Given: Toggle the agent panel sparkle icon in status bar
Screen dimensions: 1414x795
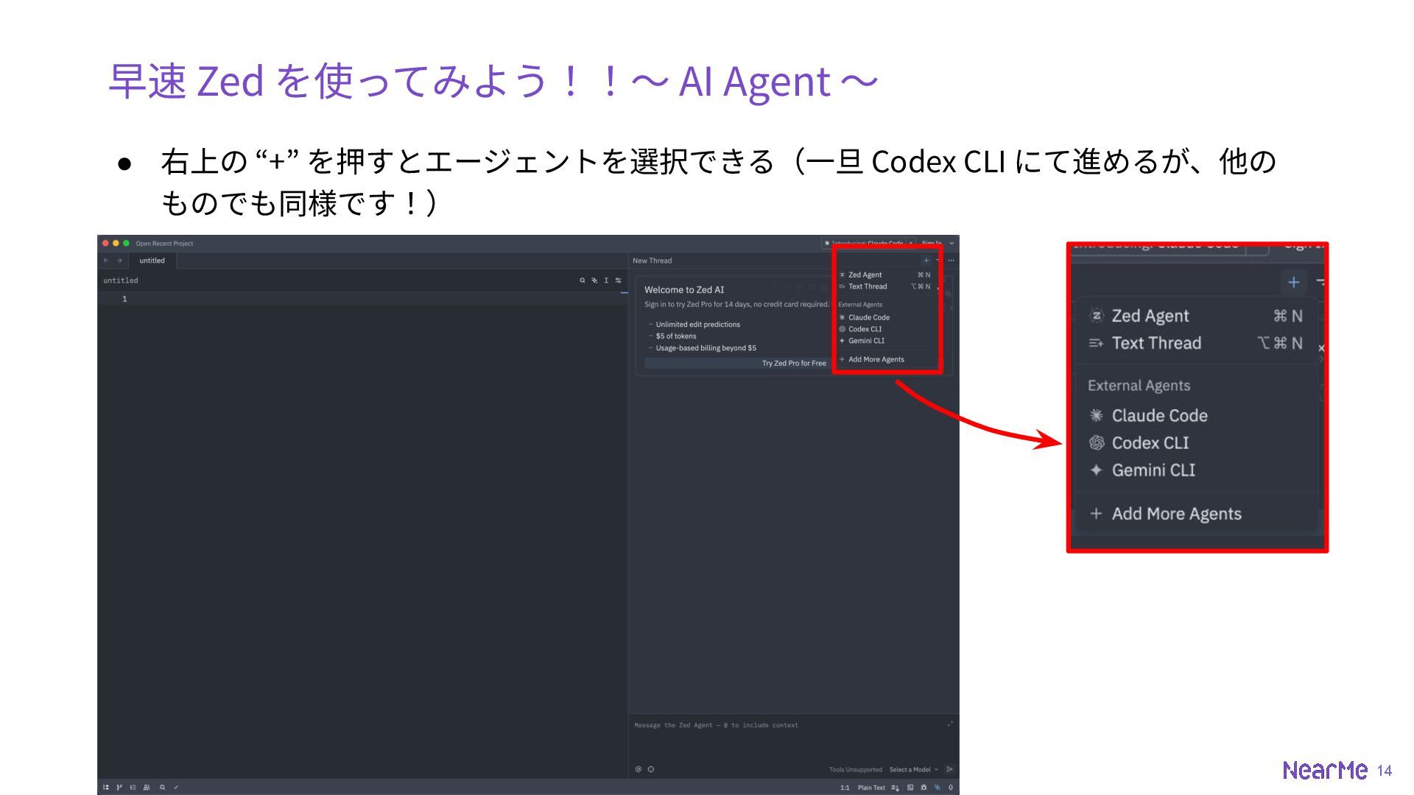Looking at the screenshot, I should (938, 788).
